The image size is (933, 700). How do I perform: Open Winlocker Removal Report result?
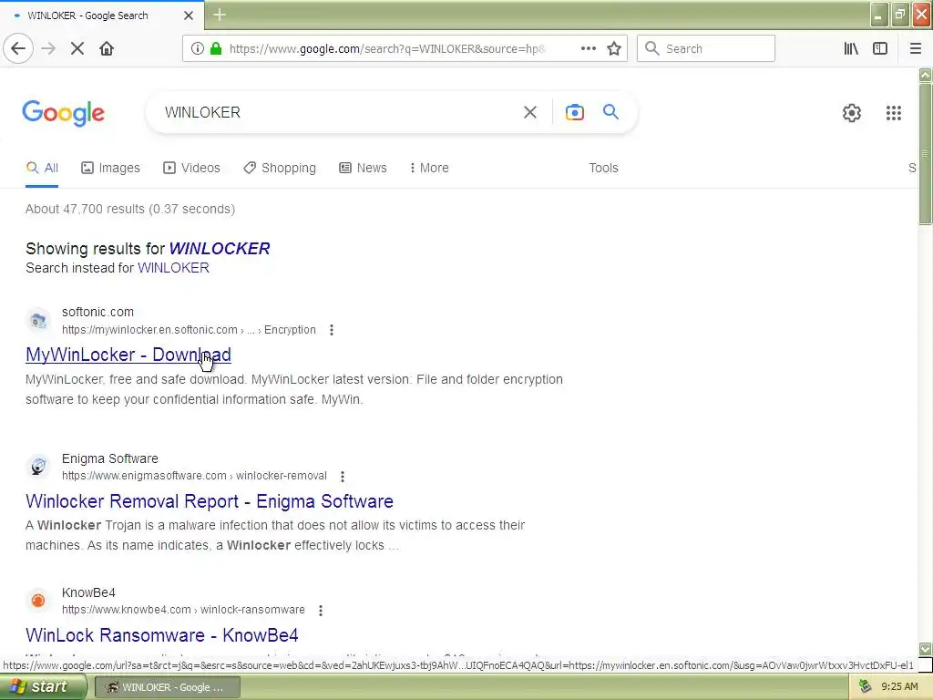210,501
